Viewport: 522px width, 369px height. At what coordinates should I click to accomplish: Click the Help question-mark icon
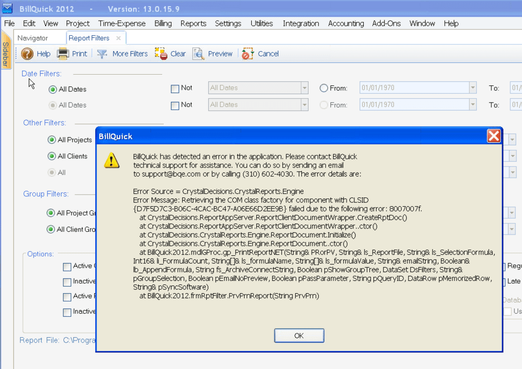click(x=27, y=54)
